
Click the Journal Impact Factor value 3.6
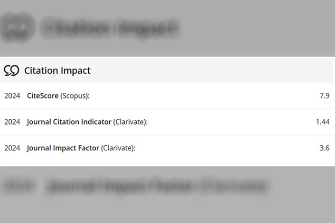325,148
